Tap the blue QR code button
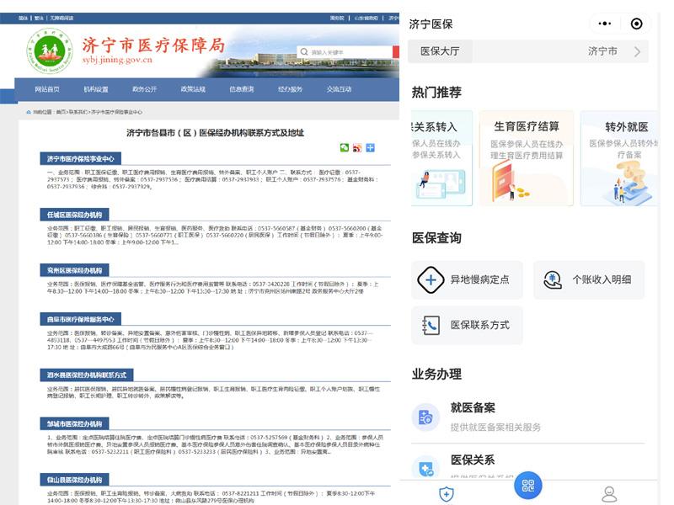 pyautogui.click(x=528, y=486)
